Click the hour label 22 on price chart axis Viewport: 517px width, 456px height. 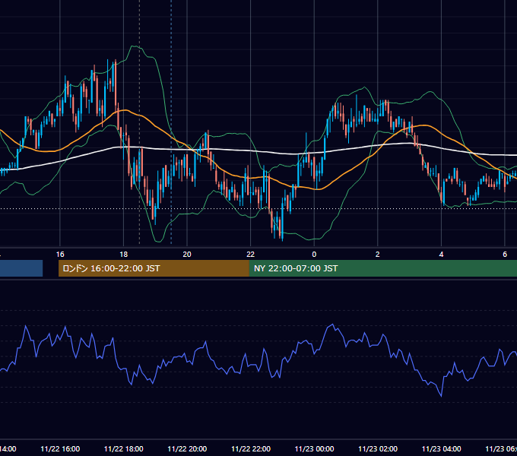coord(251,255)
